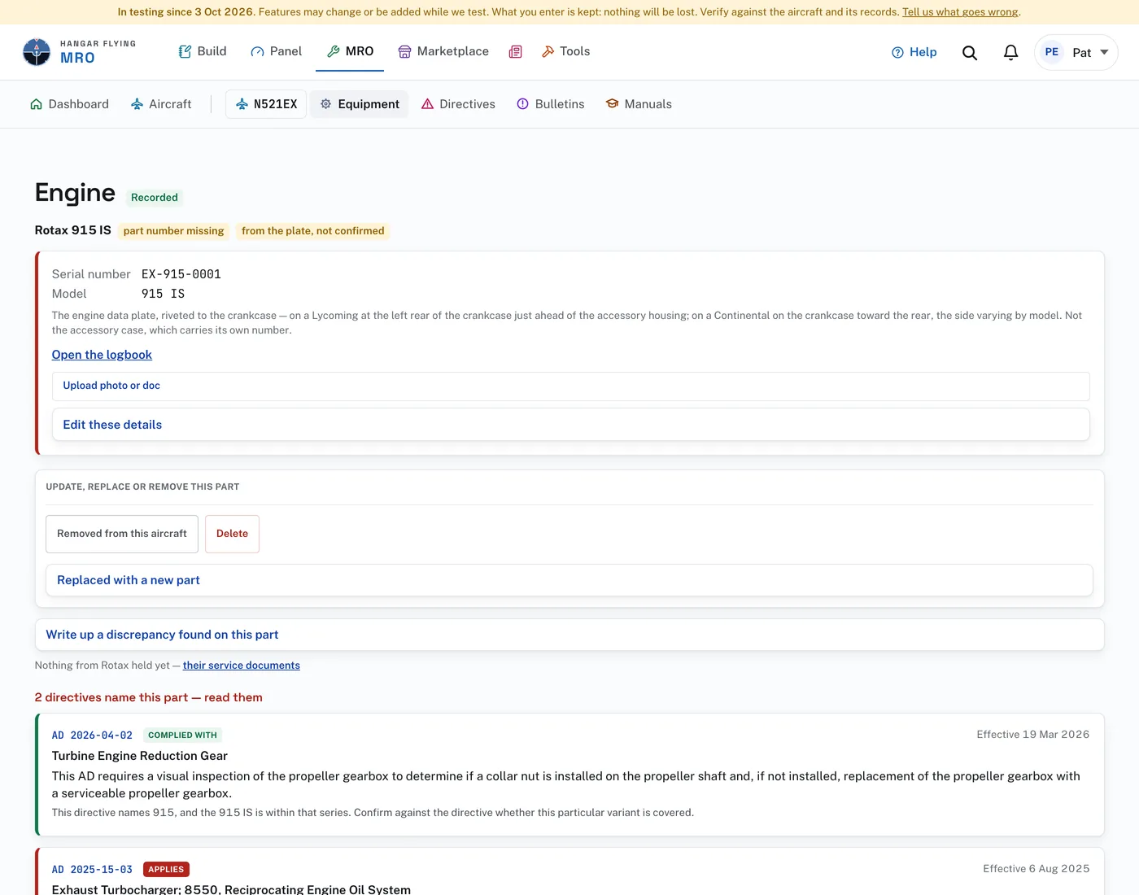Click the Help link

(x=914, y=52)
